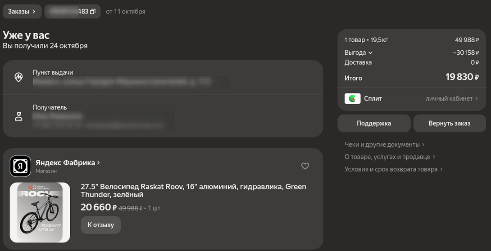Open the Заказы breadcrumb
Screen dimensions: 491x251
pos(22,12)
